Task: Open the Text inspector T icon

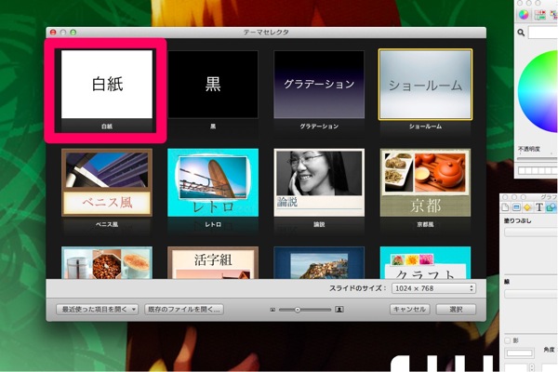Action: point(539,207)
